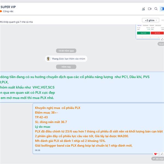The height and width of the screenshot is (164, 164).
Task: Click the 'Lý do mua:' green heading
Action: click(43, 127)
